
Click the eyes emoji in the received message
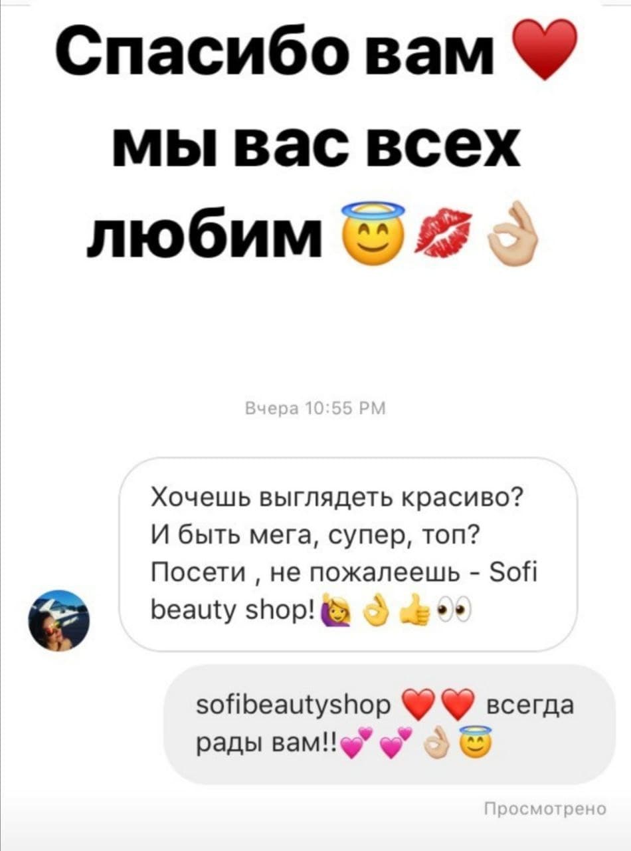pyautogui.click(x=453, y=608)
